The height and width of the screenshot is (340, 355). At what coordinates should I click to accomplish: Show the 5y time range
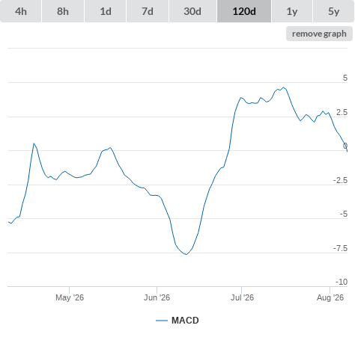pyautogui.click(x=334, y=11)
